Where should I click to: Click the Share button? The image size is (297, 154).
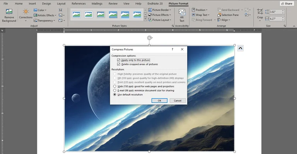point(287,3)
